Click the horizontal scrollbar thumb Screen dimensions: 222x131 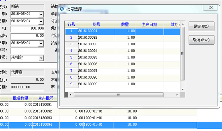pos(118,95)
